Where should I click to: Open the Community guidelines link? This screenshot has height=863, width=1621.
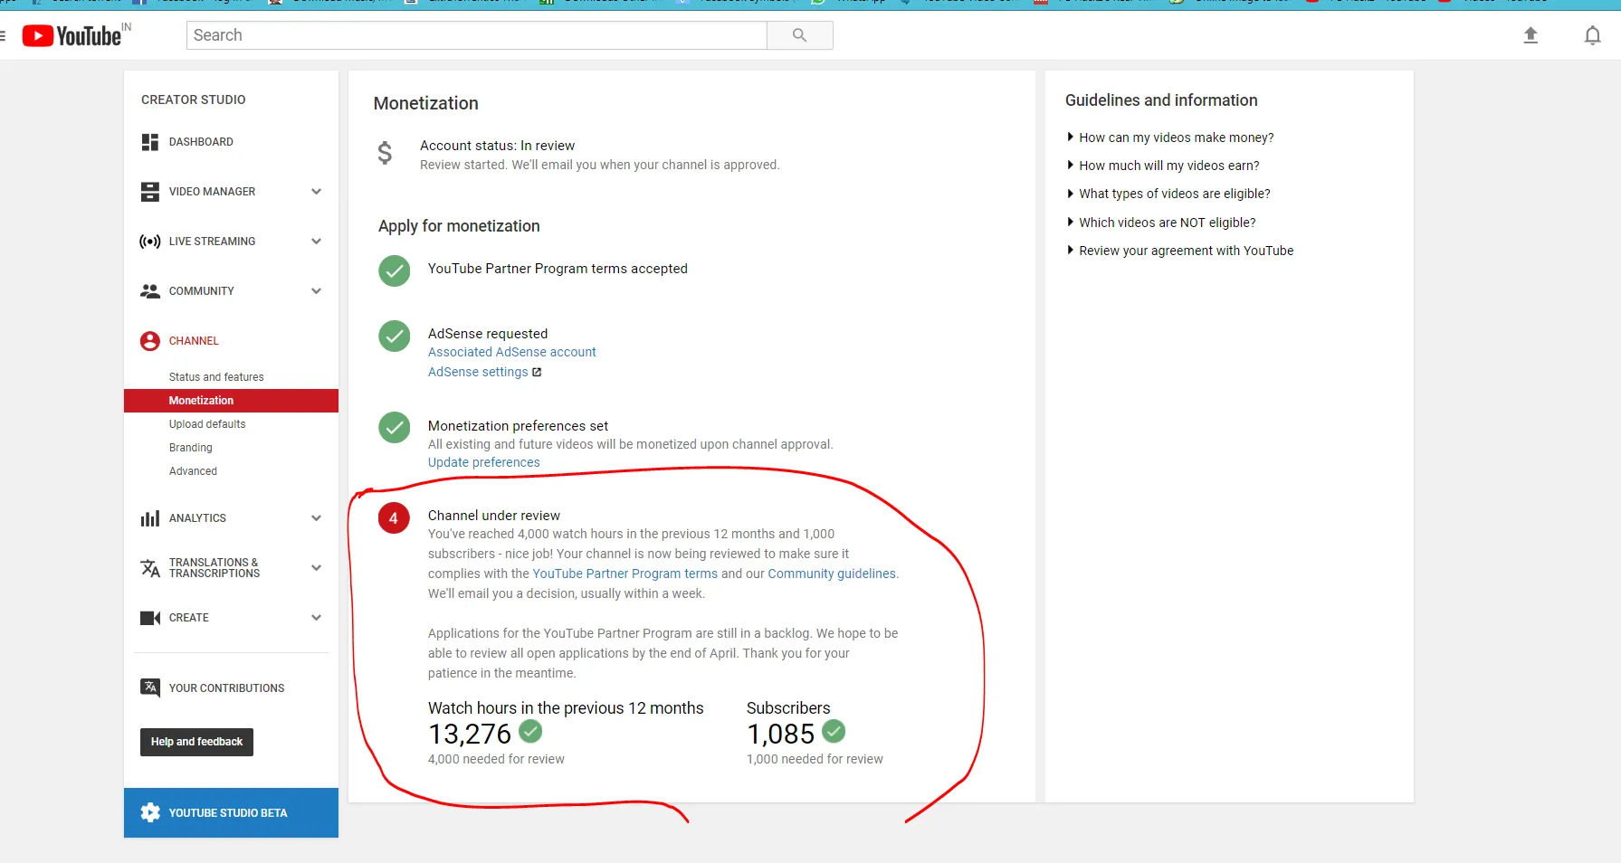[832, 574]
